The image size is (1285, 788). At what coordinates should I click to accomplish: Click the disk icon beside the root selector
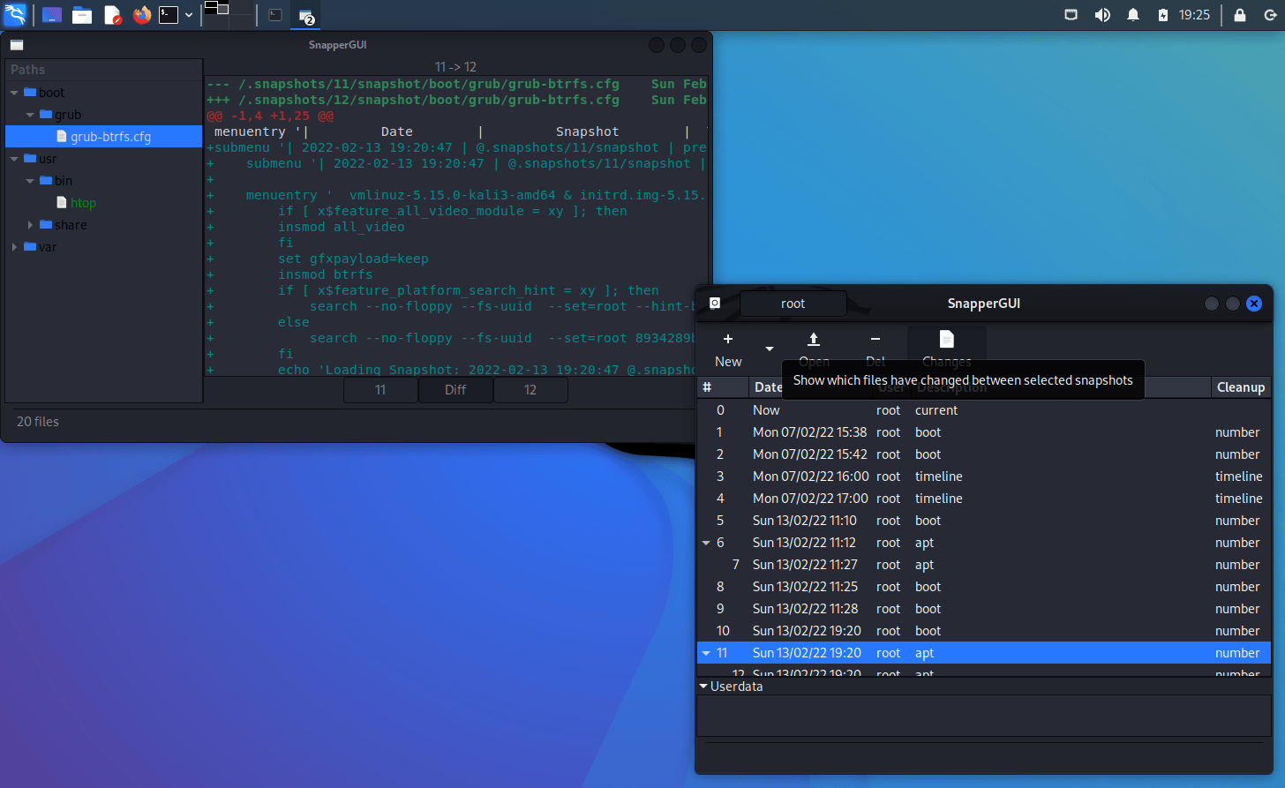click(715, 304)
